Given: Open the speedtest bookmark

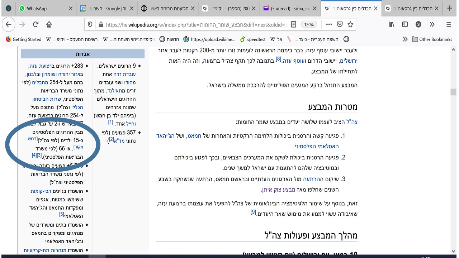Looking at the screenshot, I should pos(253,39).
